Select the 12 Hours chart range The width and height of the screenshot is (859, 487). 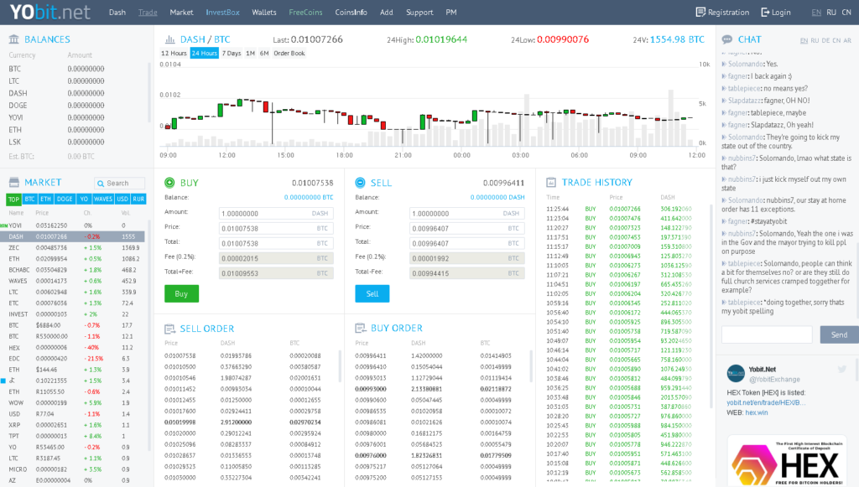coord(174,53)
